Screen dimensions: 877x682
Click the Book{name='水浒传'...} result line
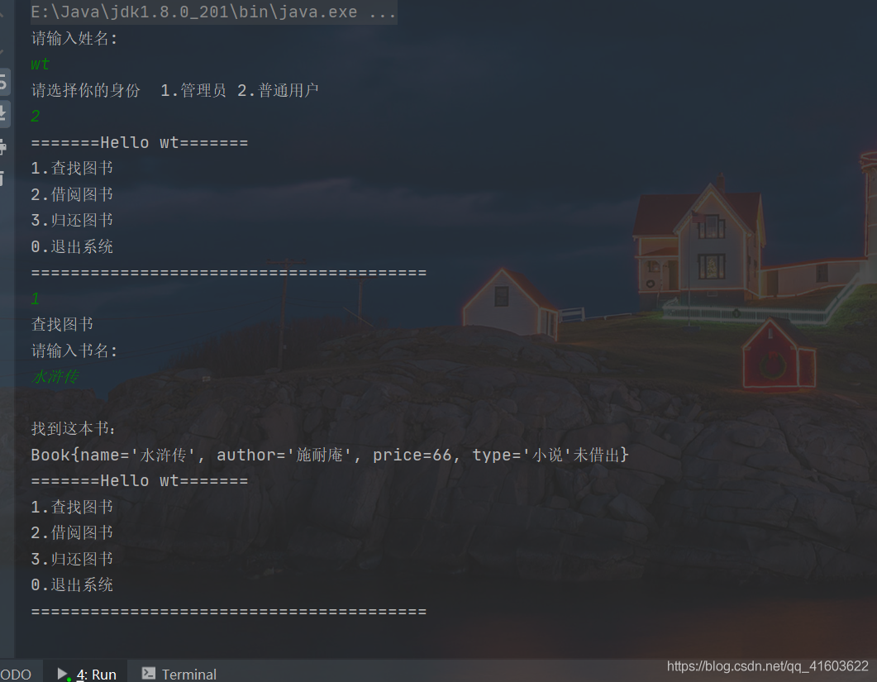point(330,455)
